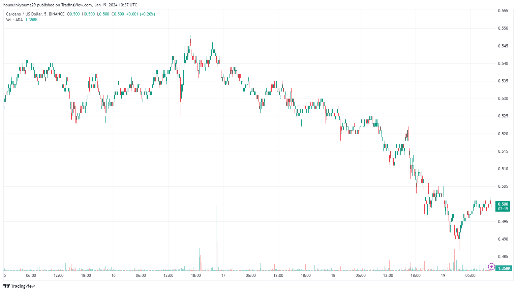Image resolution: width=517 pixels, height=292 pixels.
Task: Click the 0.515 price axis label
Action: [x=503, y=151]
